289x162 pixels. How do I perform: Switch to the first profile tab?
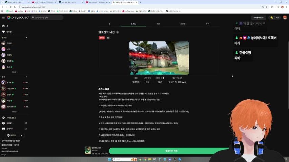point(109,24)
